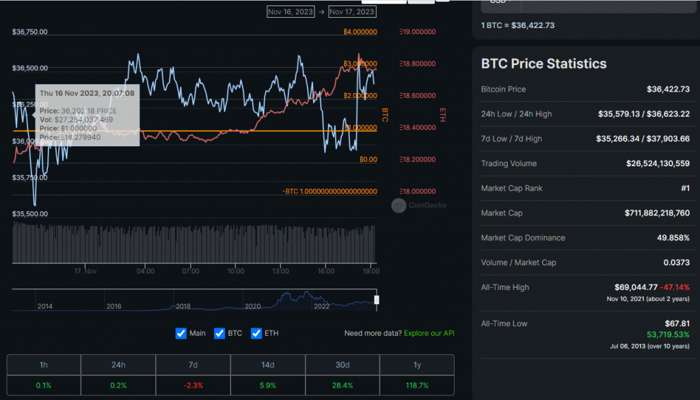Click the Market Cap Rank label

point(511,188)
